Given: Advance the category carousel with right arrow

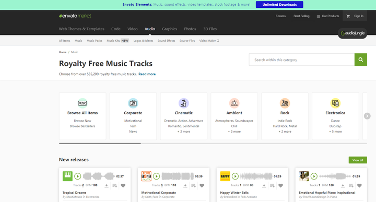Looking at the screenshot, I should [x=367, y=116].
